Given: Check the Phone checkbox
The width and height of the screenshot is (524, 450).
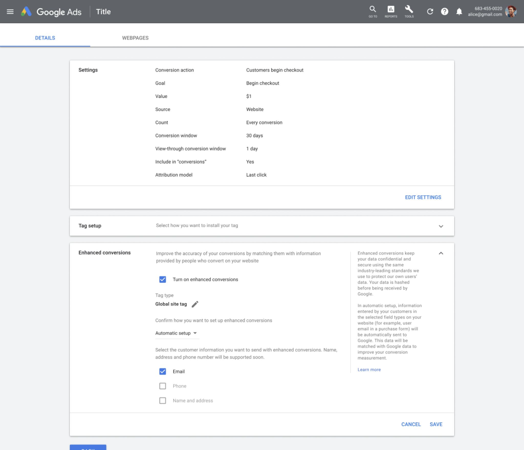Looking at the screenshot, I should pyautogui.click(x=163, y=386).
